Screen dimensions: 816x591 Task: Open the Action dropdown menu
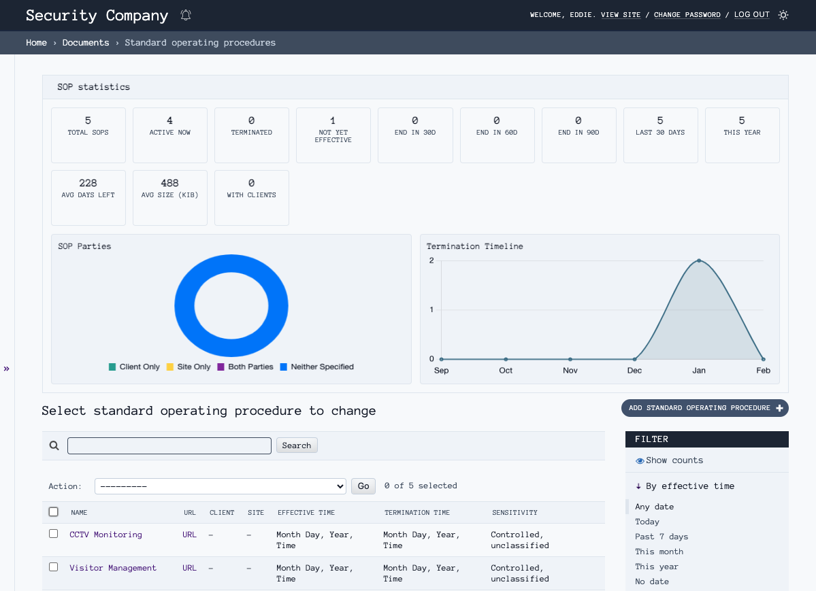(x=221, y=486)
